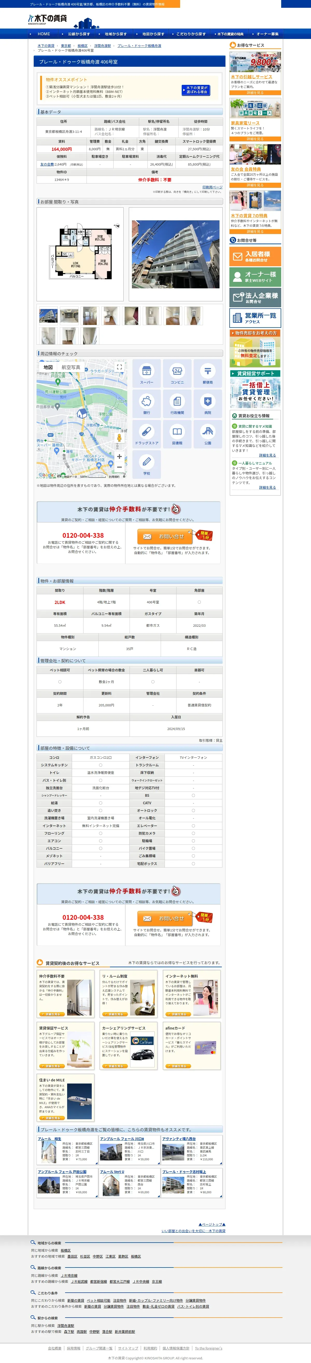
Task: Click the ＪＲ埼京線 route search link
Action: pos(69,1275)
